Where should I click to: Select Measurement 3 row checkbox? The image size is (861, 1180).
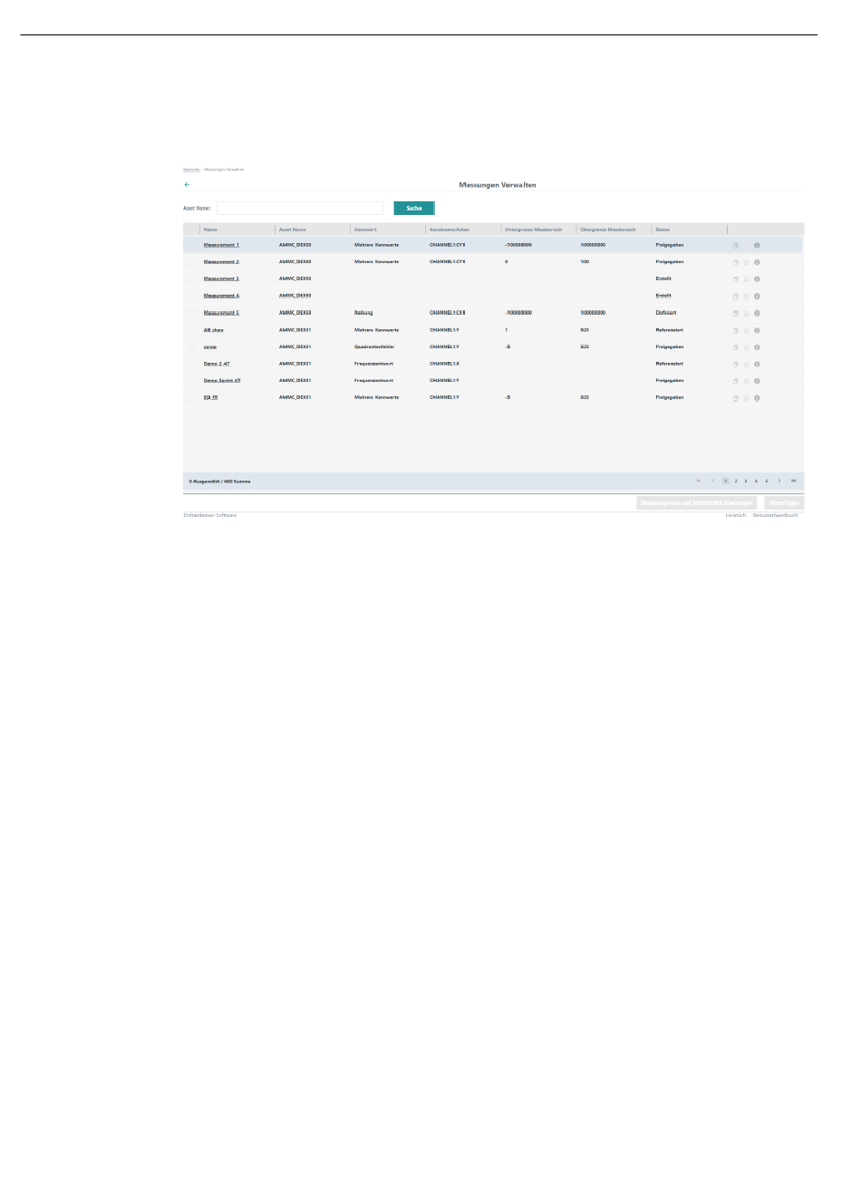click(x=191, y=279)
